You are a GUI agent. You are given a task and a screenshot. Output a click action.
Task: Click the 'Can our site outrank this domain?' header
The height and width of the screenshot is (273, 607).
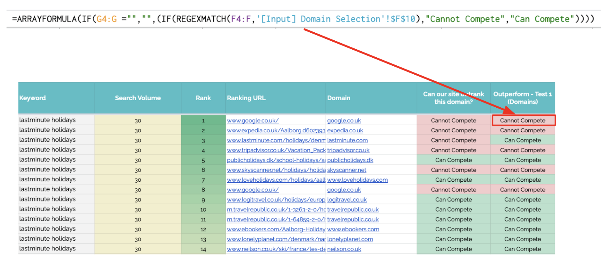[453, 98]
